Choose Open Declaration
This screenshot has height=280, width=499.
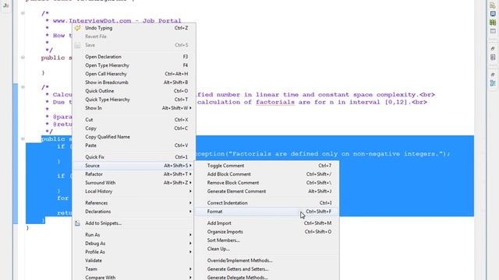pyautogui.click(x=133, y=57)
